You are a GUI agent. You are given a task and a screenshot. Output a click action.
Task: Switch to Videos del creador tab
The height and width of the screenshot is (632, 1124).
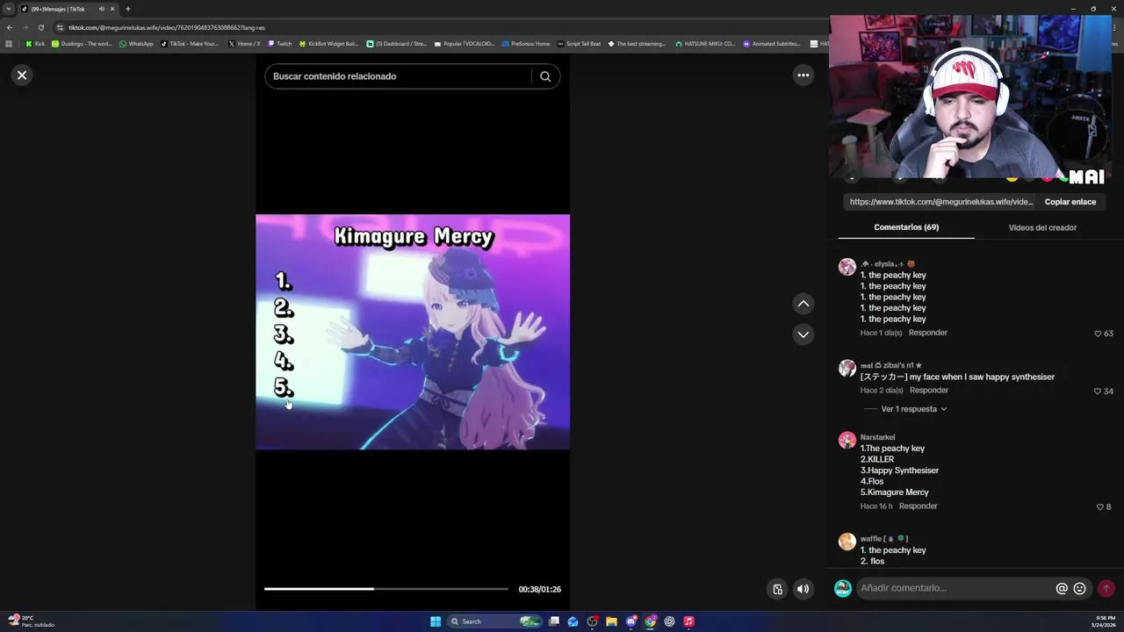tap(1042, 227)
